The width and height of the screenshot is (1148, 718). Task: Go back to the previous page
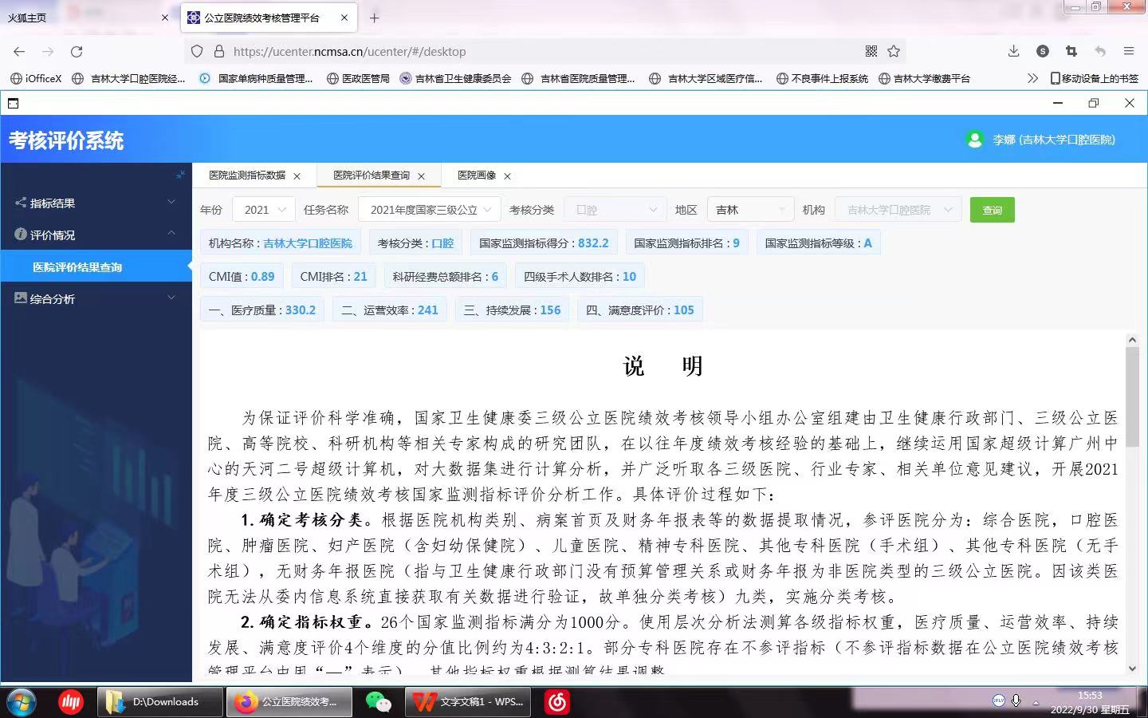click(19, 51)
